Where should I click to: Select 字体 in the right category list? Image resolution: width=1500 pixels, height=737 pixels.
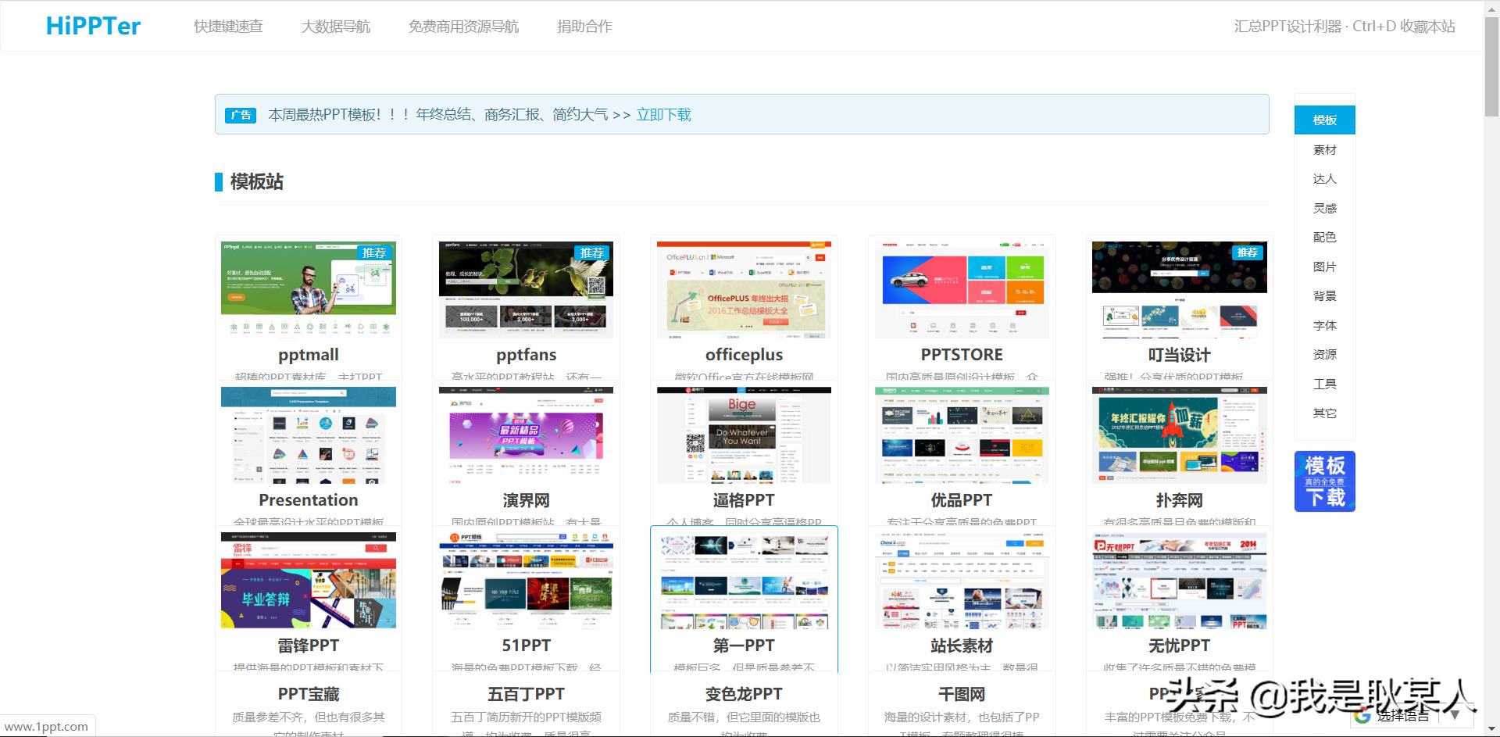1324,325
